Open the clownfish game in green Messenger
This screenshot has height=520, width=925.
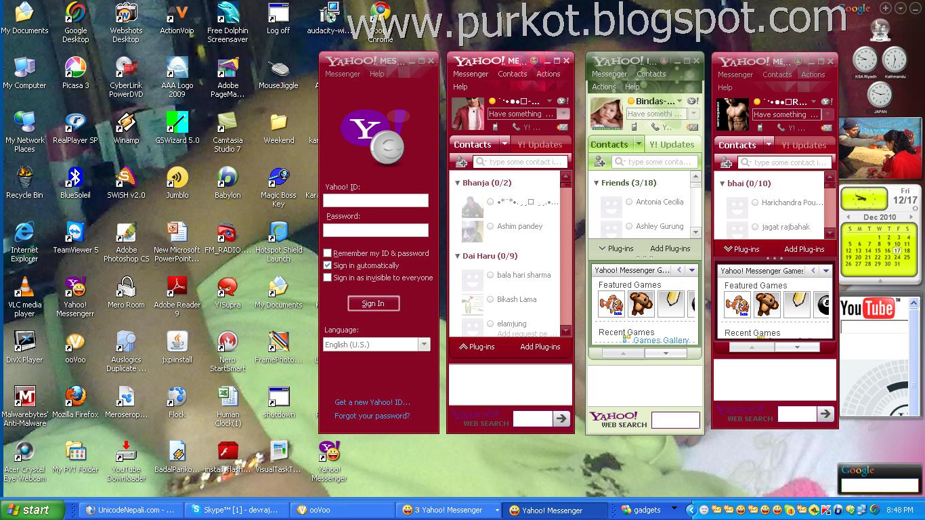click(611, 304)
